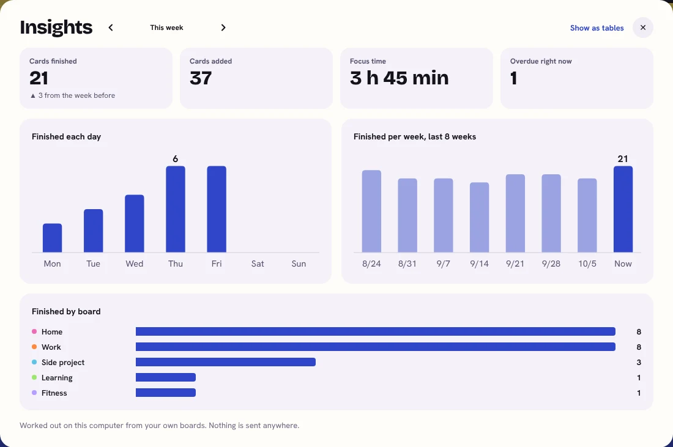Select the Learning board label
This screenshot has width=673, height=447.
pyautogui.click(x=57, y=378)
